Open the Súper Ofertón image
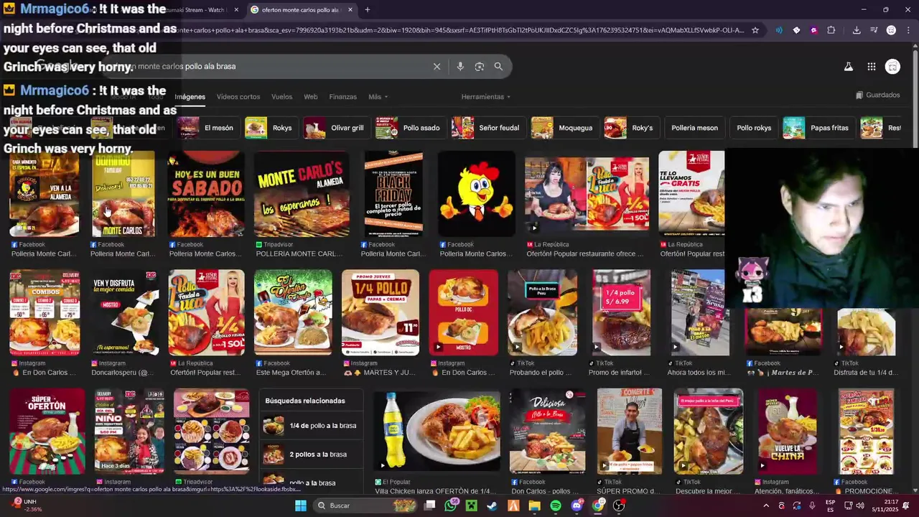Image resolution: width=919 pixels, height=517 pixels. coord(47,432)
